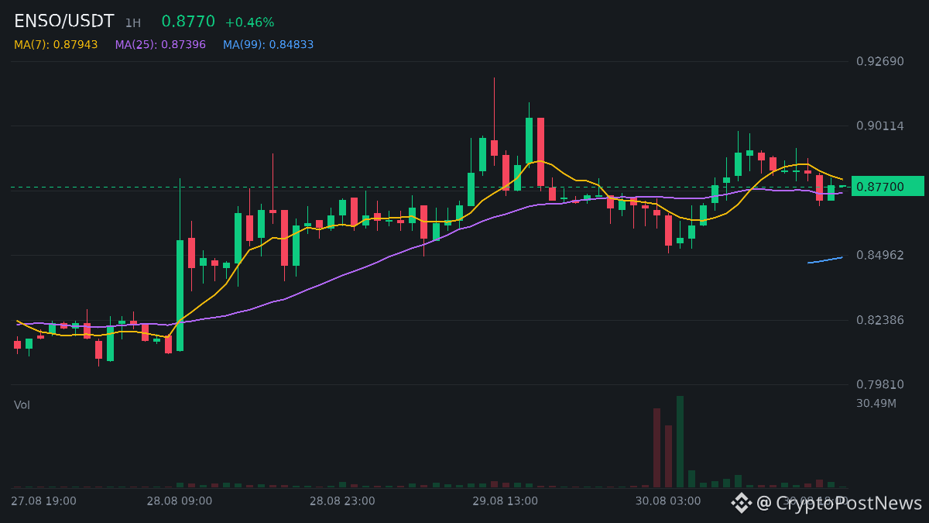Select the MA(25): 0.87396 indicator label
The height and width of the screenshot is (523, 929).
[x=160, y=45]
